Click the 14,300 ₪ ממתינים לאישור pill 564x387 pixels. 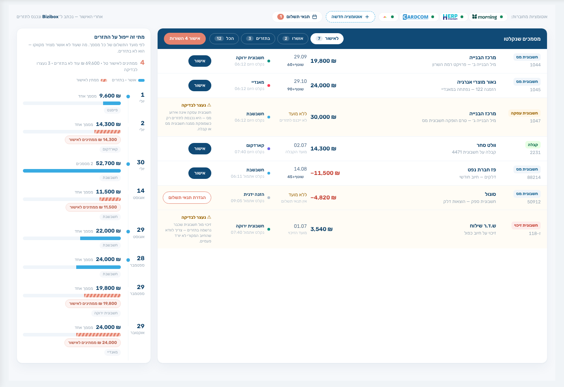(x=93, y=140)
